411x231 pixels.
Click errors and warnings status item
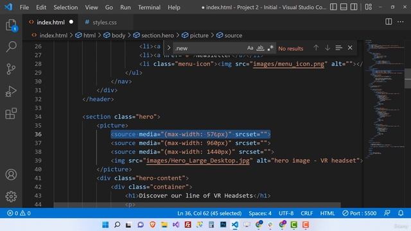point(19,213)
